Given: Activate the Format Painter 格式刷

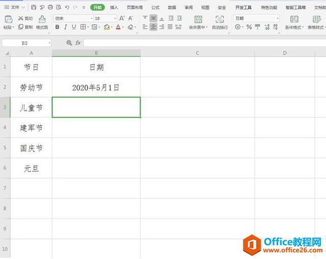Looking at the screenshot, I should coord(42,22).
